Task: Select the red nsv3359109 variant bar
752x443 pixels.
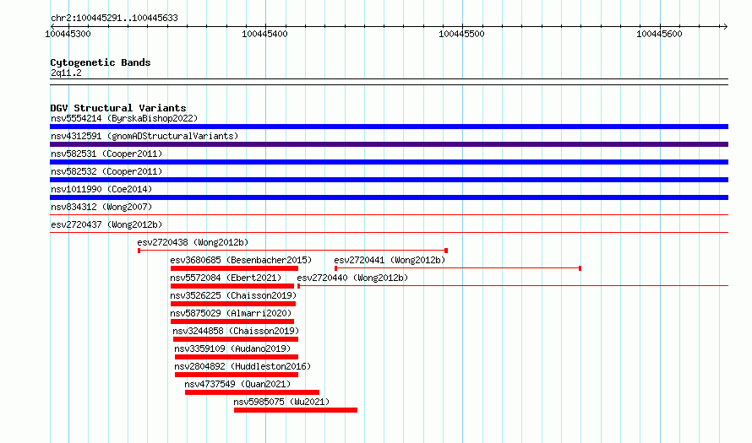Action: click(x=237, y=357)
